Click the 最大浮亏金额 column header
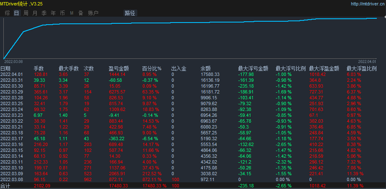The height and width of the screenshot is (189, 386). coord(253,68)
